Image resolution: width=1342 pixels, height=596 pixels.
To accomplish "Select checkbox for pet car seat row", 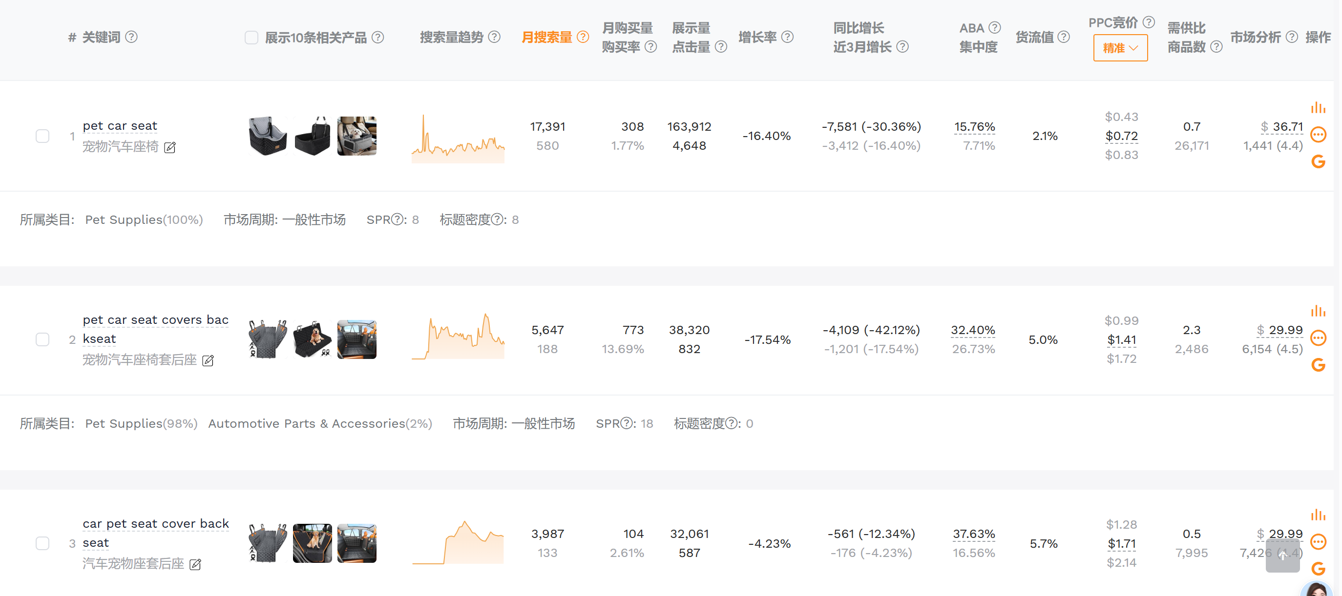I will click(x=42, y=136).
